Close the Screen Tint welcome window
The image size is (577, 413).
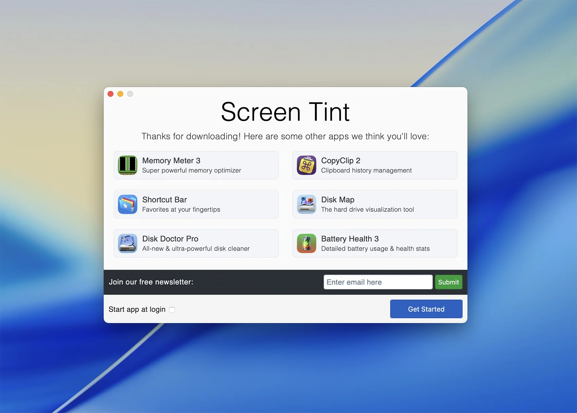111,94
